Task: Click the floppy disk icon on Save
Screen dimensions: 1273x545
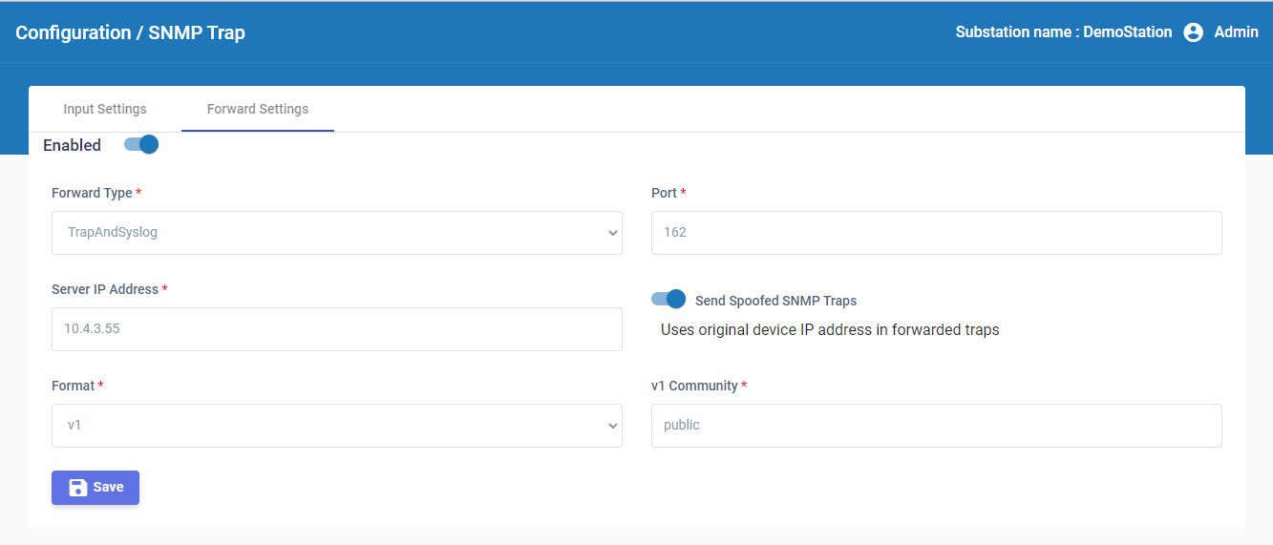Action: [78, 487]
